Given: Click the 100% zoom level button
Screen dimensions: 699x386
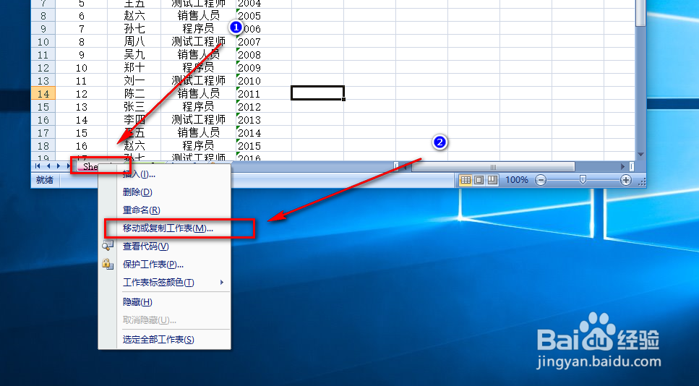Looking at the screenshot, I should click(x=516, y=180).
